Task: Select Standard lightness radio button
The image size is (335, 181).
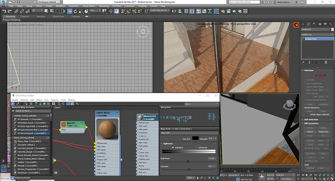Action: pos(173,148)
